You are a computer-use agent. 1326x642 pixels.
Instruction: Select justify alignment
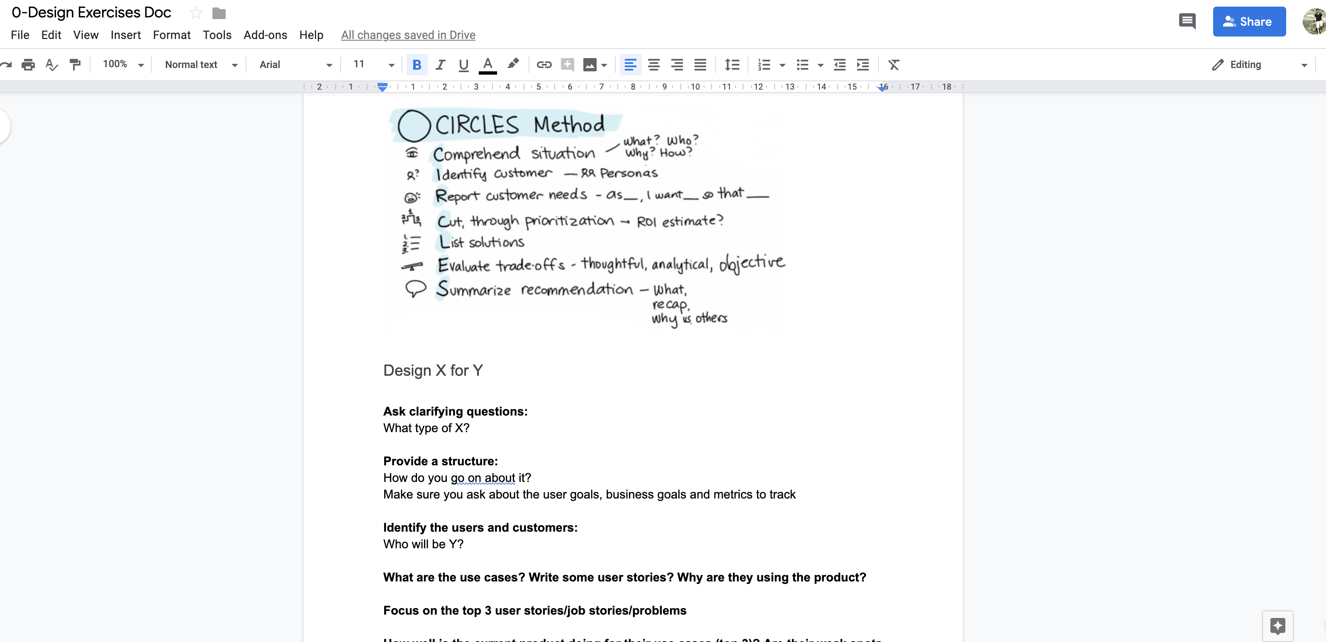click(x=700, y=65)
